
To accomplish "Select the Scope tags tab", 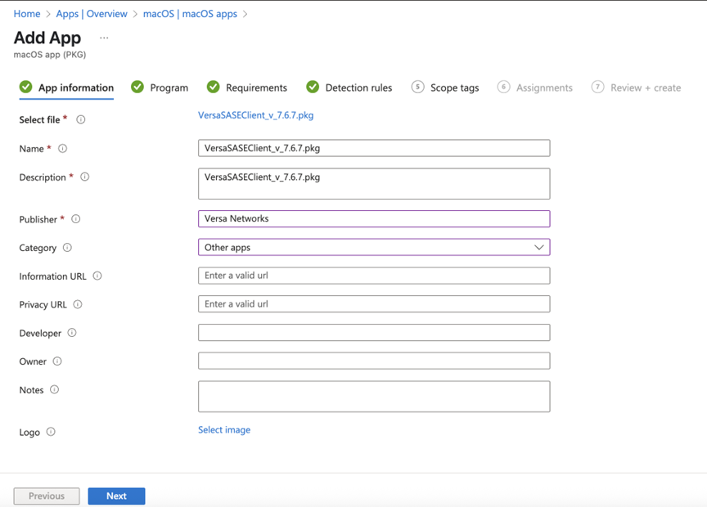I will pos(445,87).
